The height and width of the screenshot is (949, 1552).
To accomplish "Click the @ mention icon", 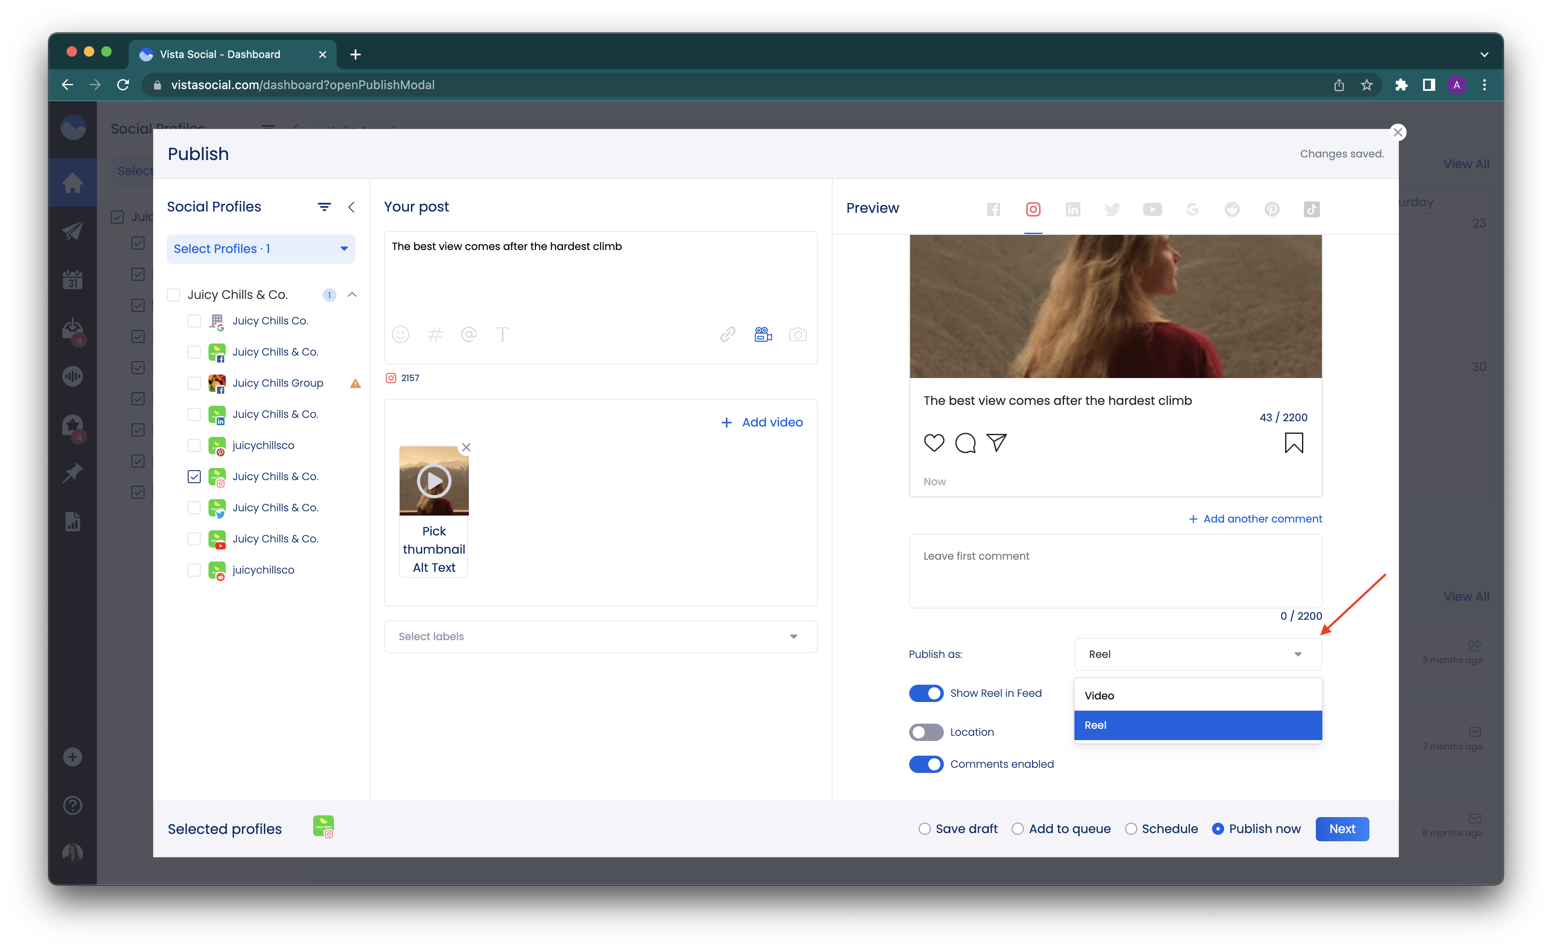I will pyautogui.click(x=468, y=334).
